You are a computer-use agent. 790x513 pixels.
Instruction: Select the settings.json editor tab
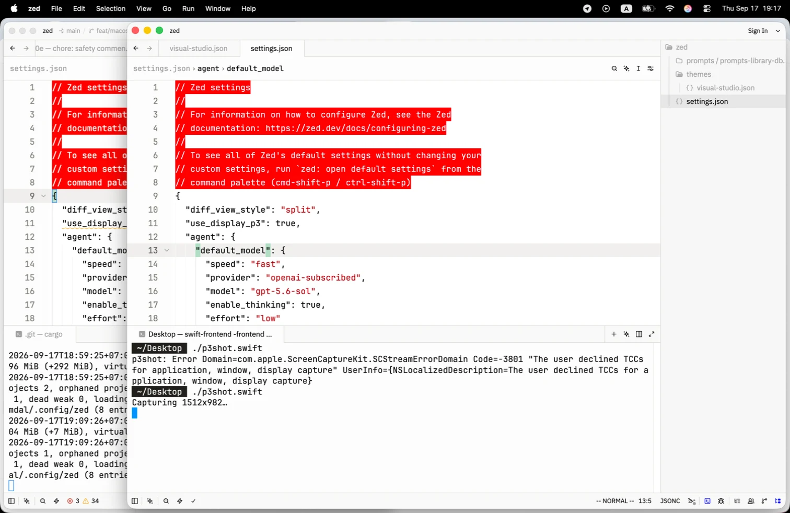[272, 49]
